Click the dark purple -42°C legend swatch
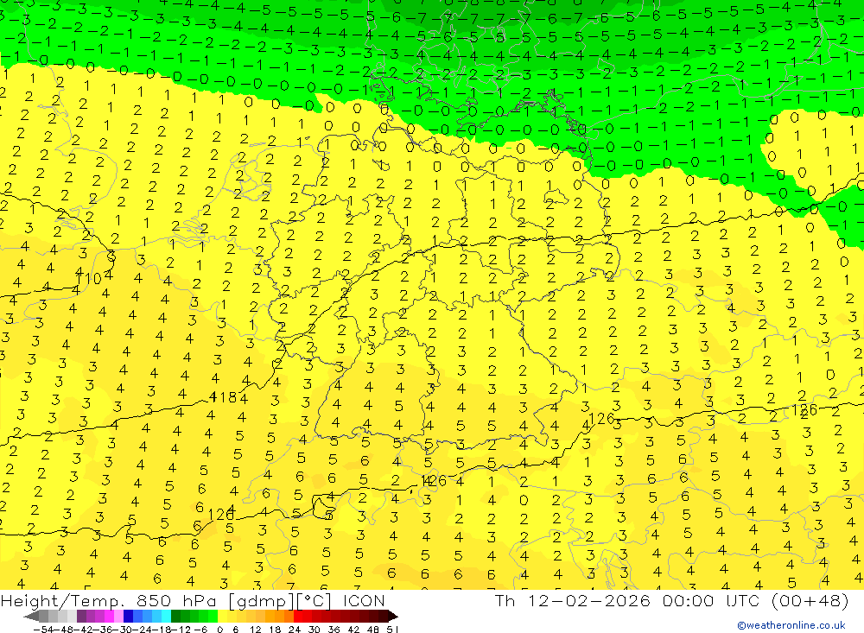This screenshot has width=864, height=633. pyautogui.click(x=81, y=616)
